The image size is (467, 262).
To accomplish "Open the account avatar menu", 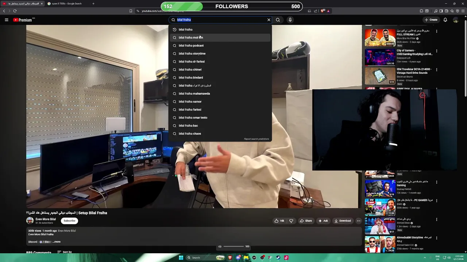I will (x=456, y=20).
